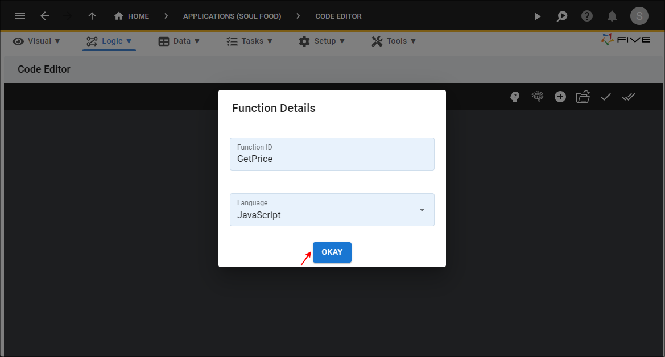The width and height of the screenshot is (665, 357).
Task: Go forward with the right arrow
Action: point(68,16)
